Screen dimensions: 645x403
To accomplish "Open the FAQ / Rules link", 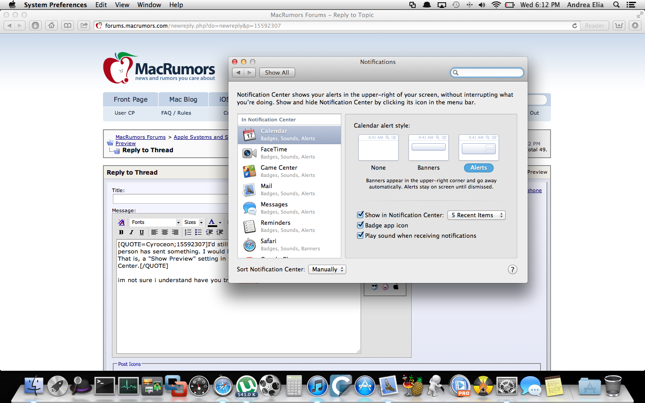I will pyautogui.click(x=176, y=113).
